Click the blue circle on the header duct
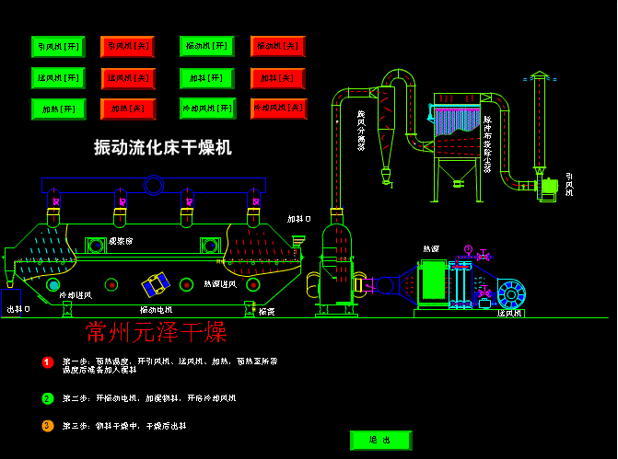Image resolution: width=618 pixels, height=459 pixels. (x=154, y=185)
